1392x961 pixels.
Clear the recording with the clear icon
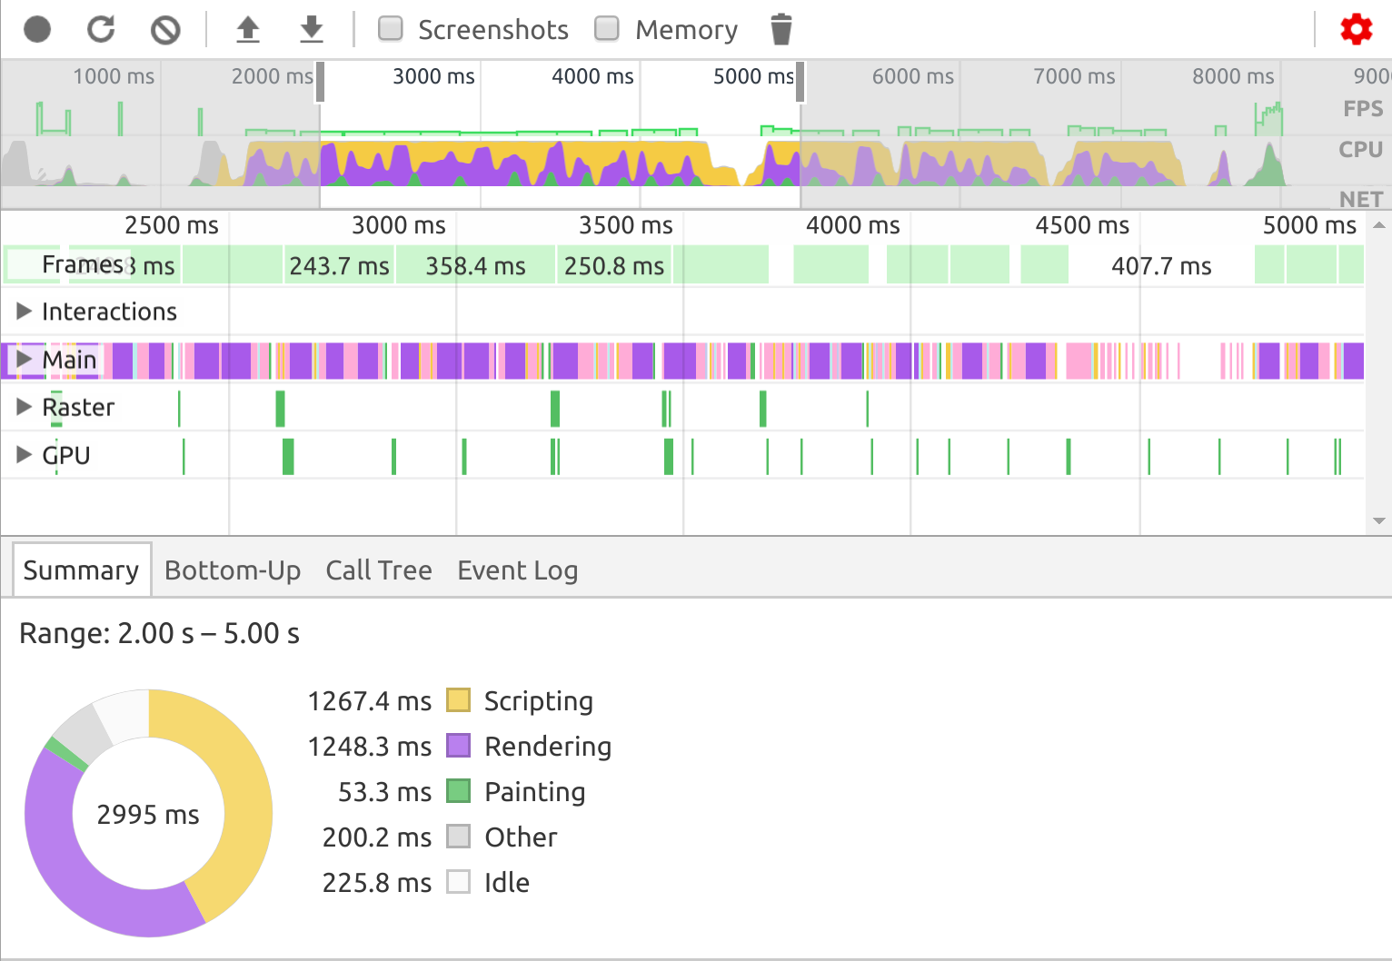[165, 30]
